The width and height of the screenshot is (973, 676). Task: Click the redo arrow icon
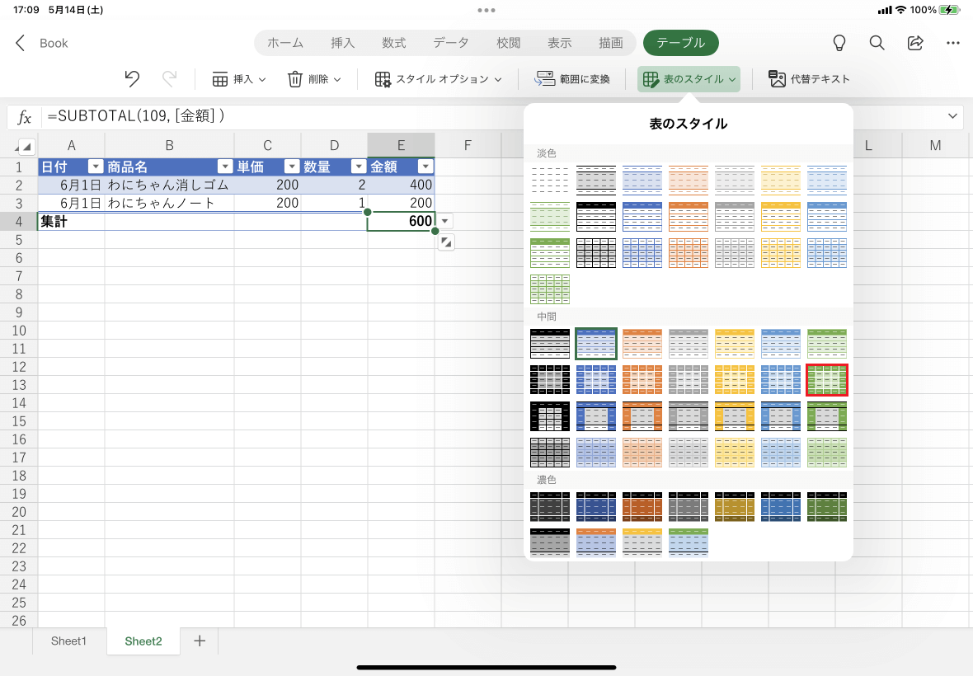[x=169, y=79]
